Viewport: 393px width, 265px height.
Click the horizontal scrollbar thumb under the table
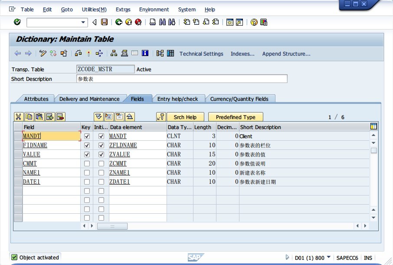coord(112,226)
